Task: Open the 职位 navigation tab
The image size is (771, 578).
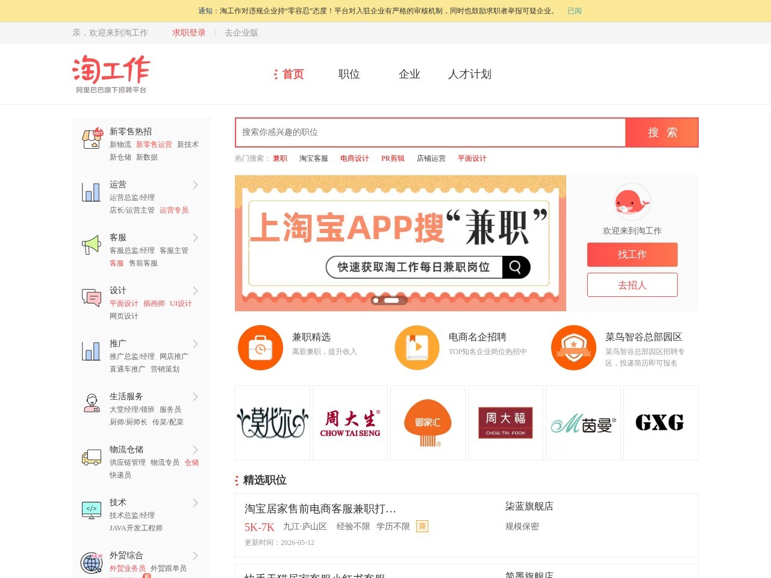Action: point(349,74)
